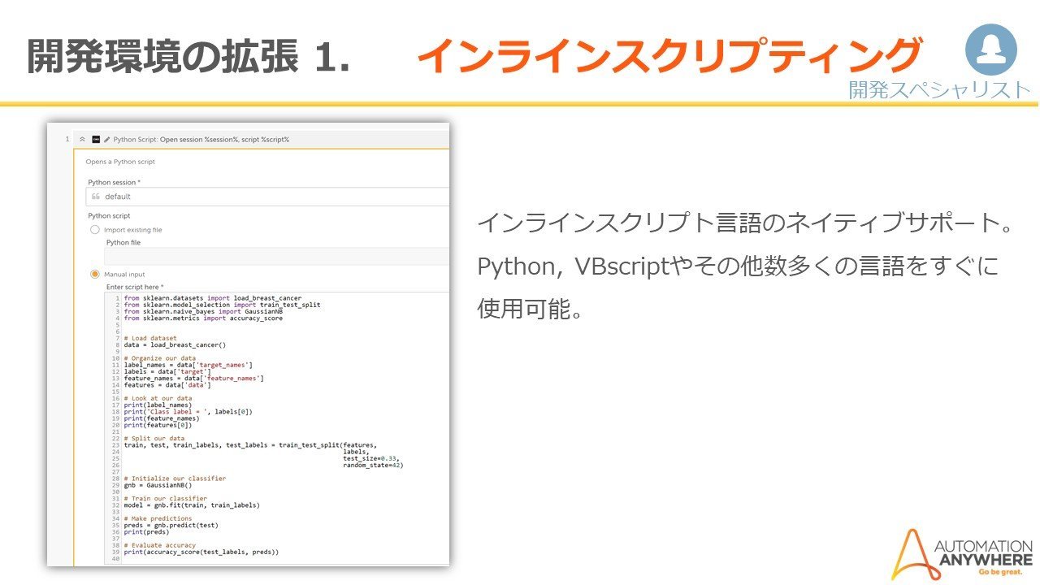Click the 'Python file' label

click(123, 242)
